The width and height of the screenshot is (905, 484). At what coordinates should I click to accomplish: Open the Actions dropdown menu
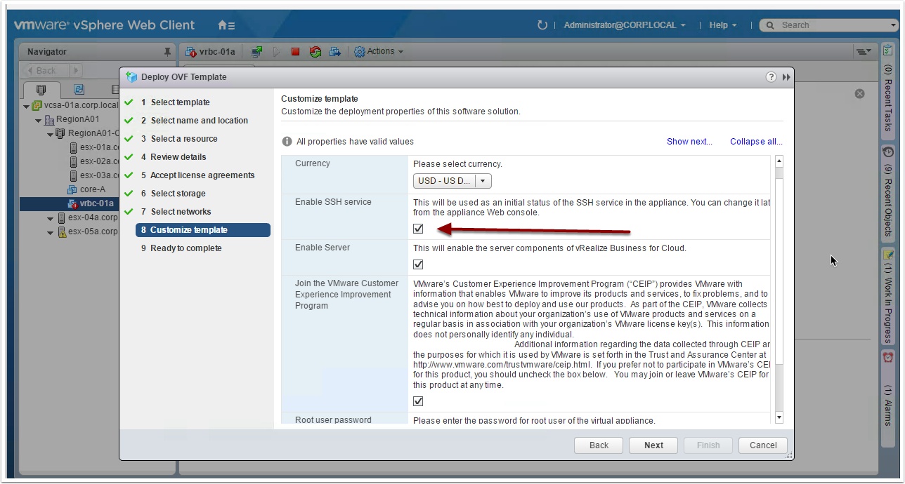tap(379, 51)
